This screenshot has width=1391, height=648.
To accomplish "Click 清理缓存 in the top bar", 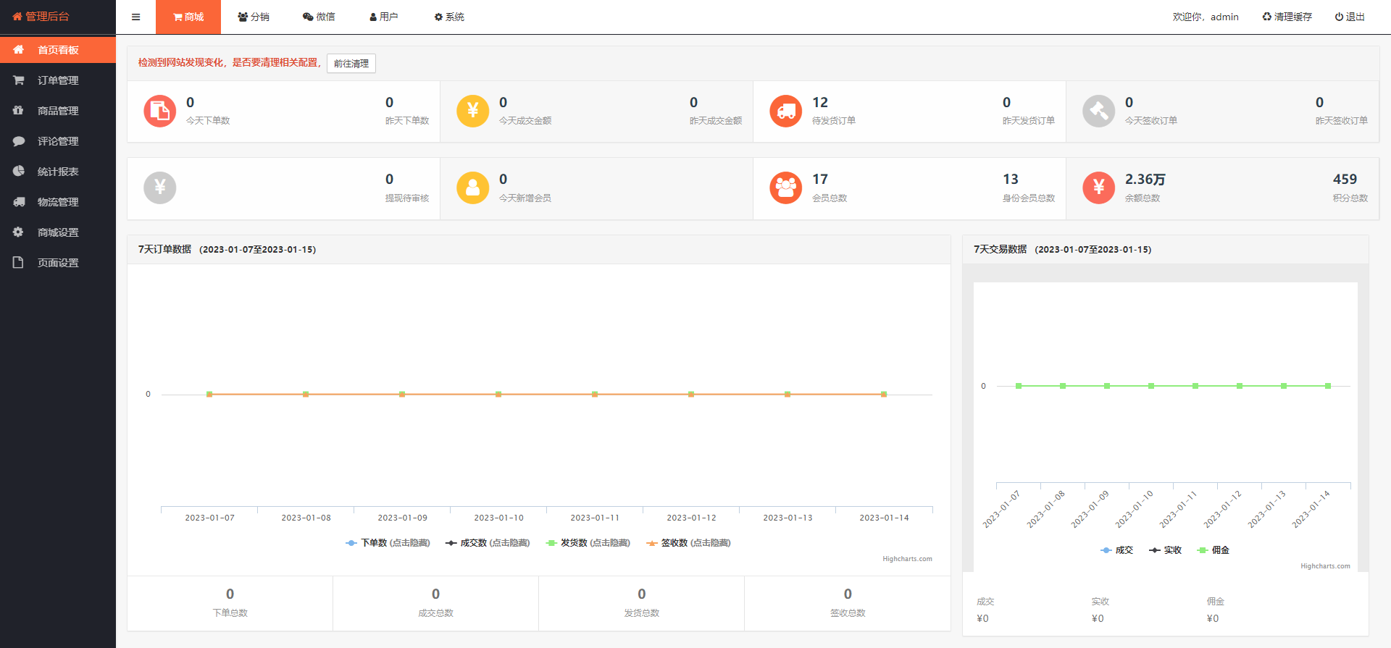I will coord(1287,17).
